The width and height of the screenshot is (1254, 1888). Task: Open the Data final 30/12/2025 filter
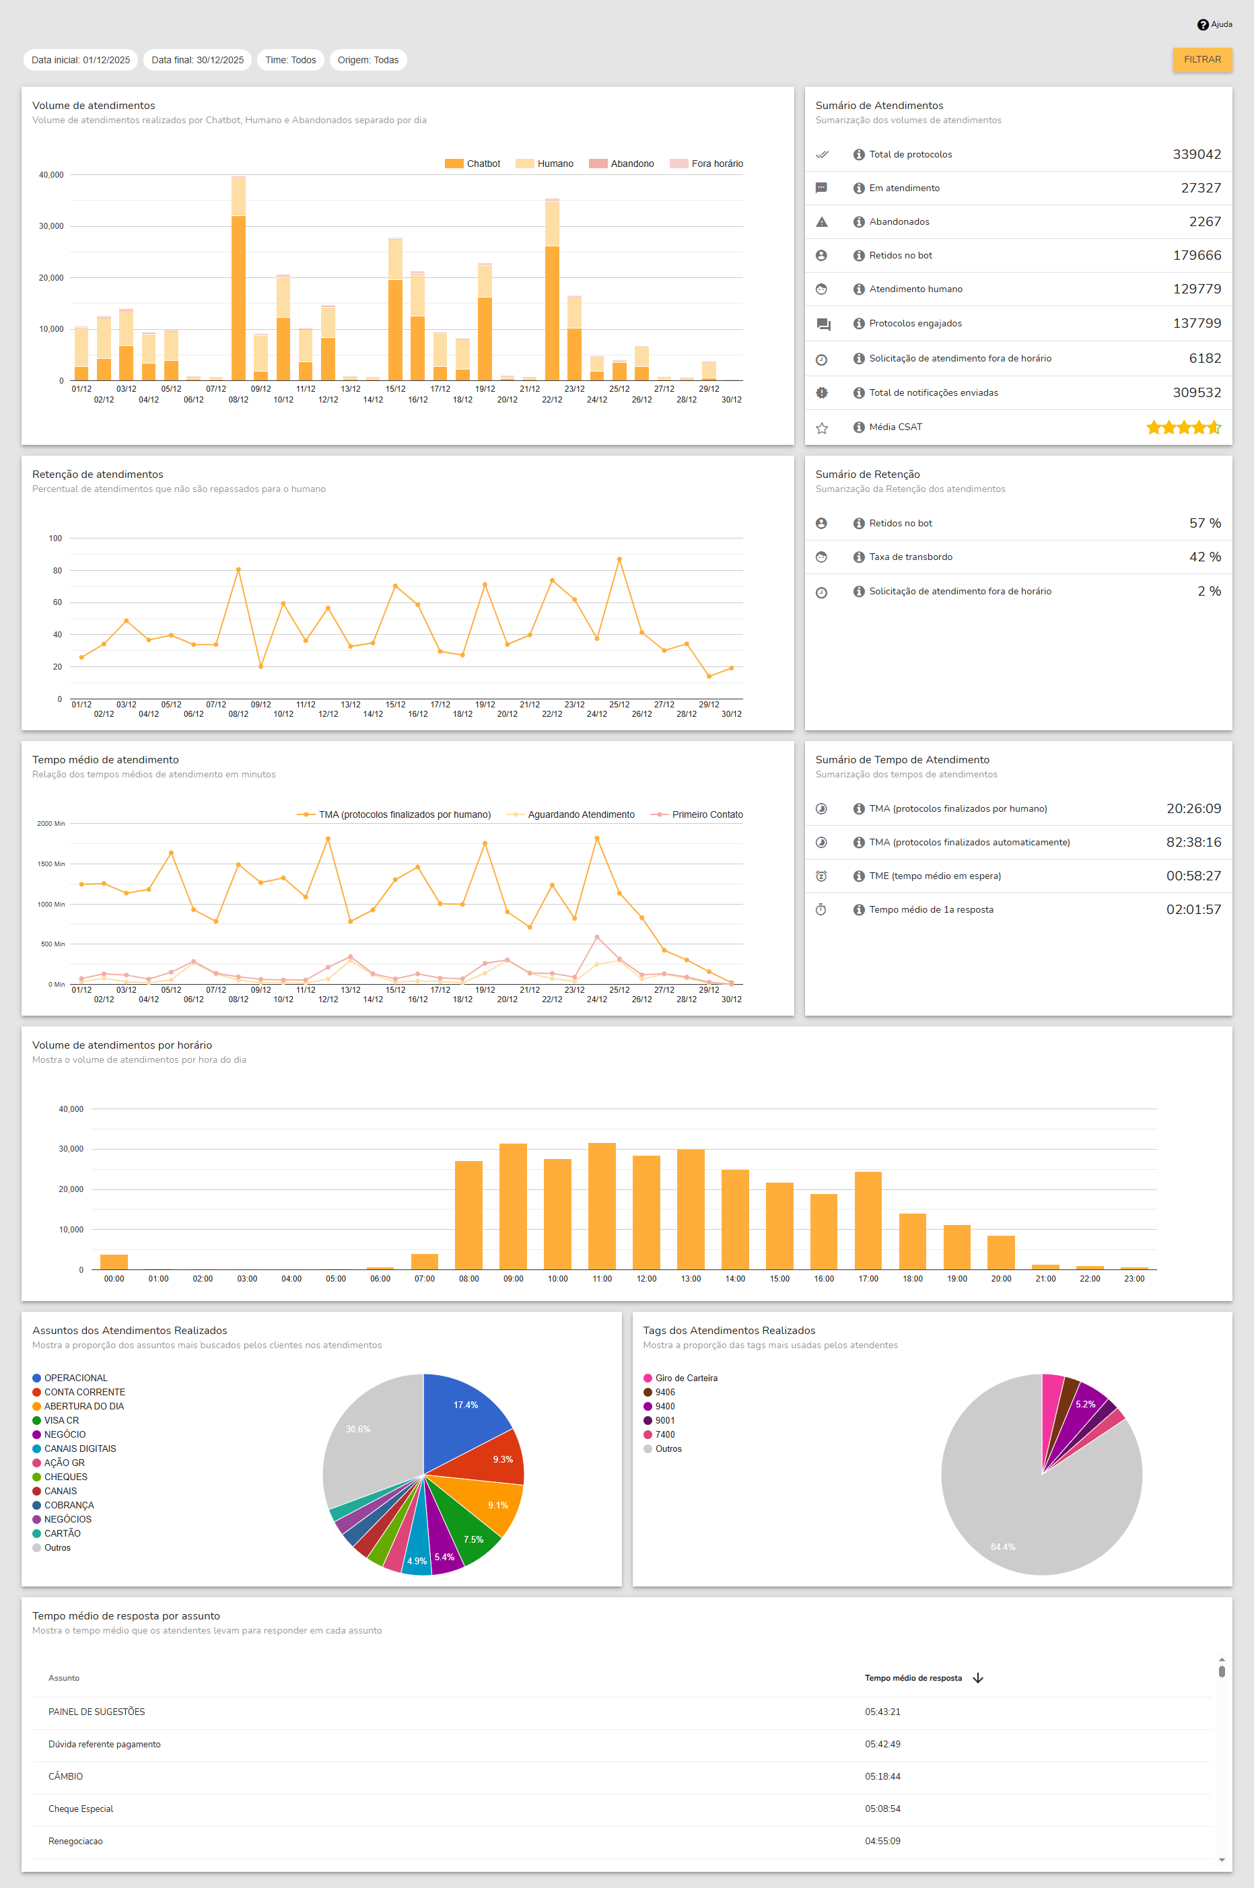pos(197,60)
